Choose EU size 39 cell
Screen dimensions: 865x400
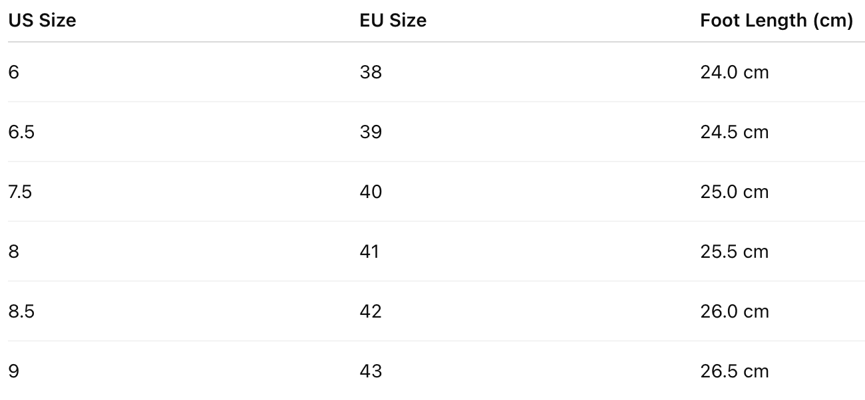tap(371, 132)
